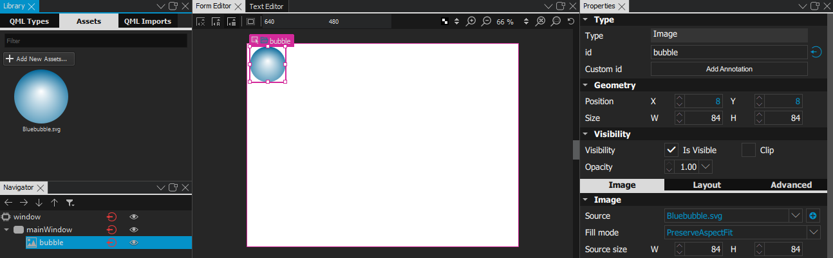
Task: Select the bubble item in Navigator
Action: coord(51,243)
